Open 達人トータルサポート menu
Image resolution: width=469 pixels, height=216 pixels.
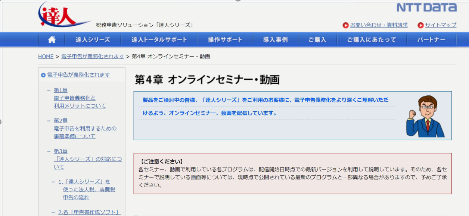tap(159, 39)
